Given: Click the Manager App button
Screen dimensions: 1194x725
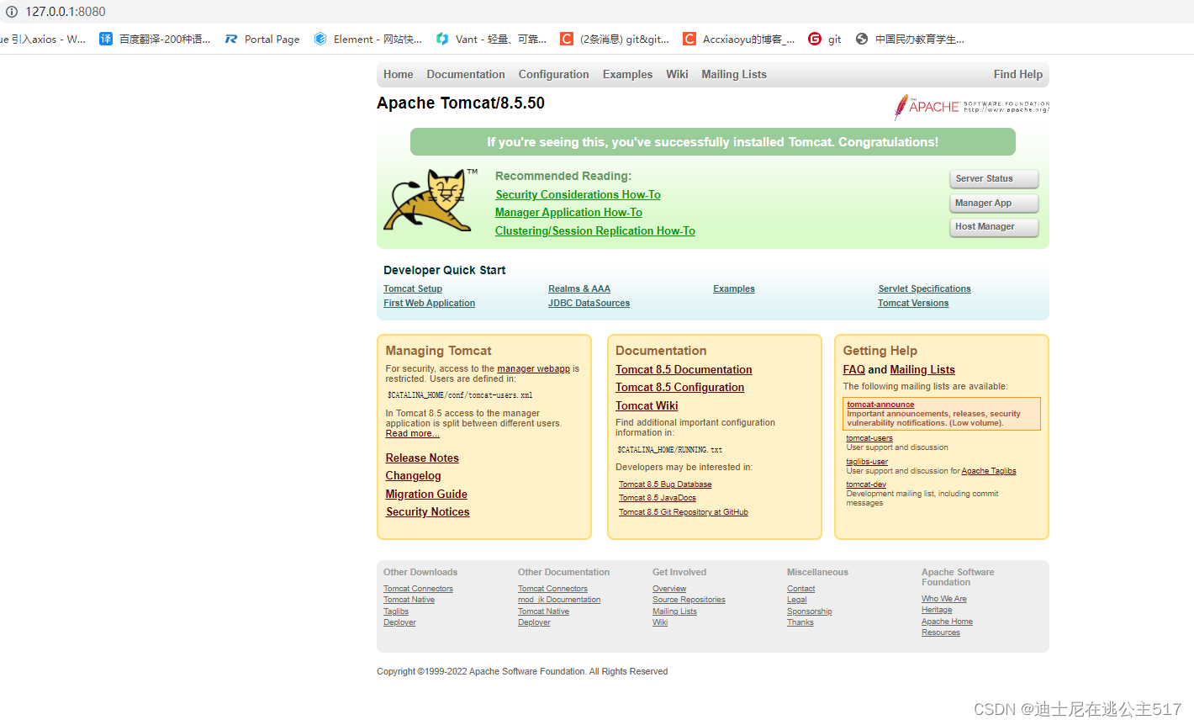Looking at the screenshot, I should tap(994, 204).
